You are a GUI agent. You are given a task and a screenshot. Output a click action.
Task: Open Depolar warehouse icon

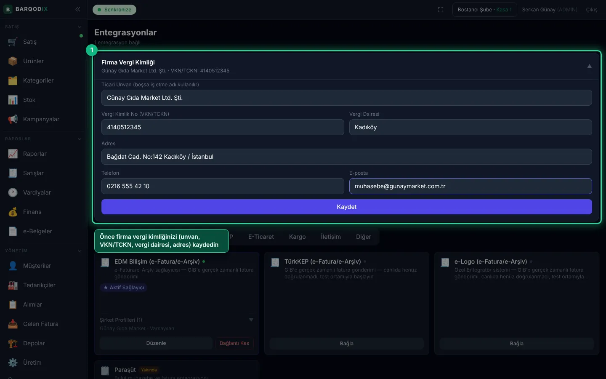(13, 343)
